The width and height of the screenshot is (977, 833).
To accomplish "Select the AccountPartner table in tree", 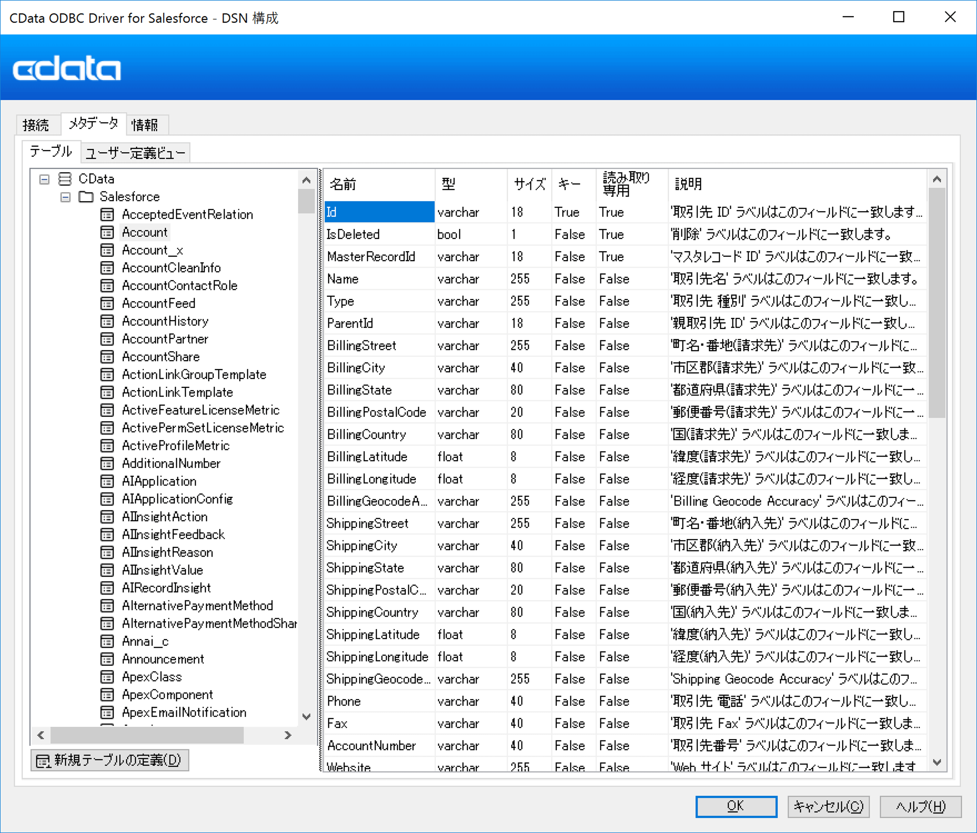I will coord(165,339).
